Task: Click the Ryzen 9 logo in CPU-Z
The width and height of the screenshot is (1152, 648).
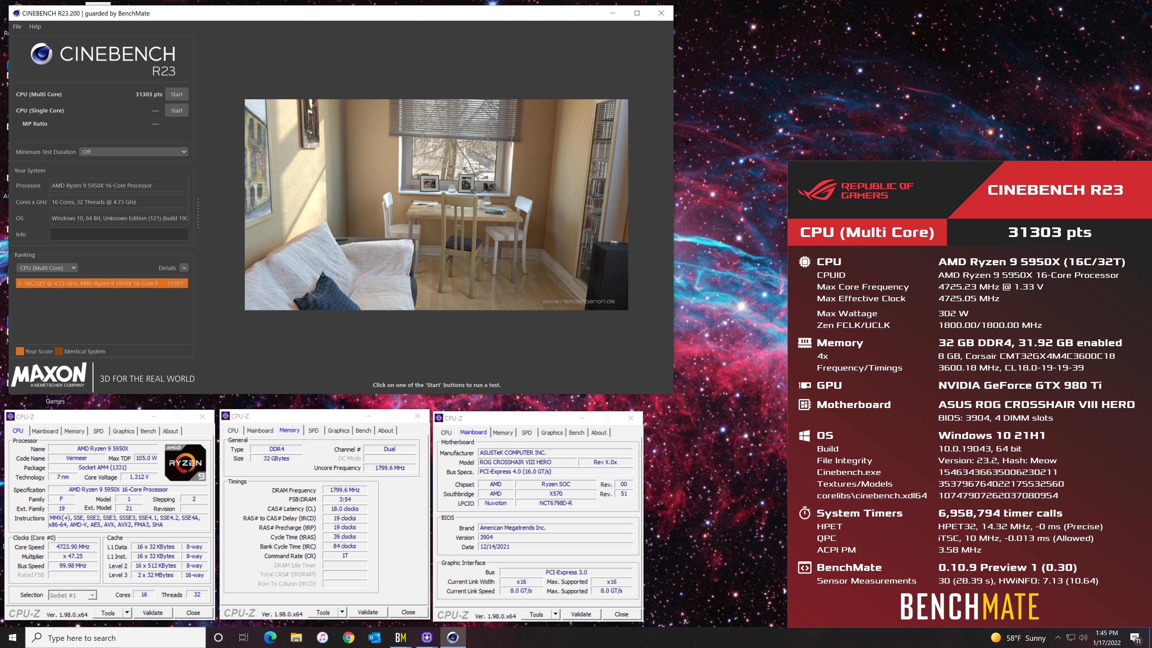Action: (186, 462)
